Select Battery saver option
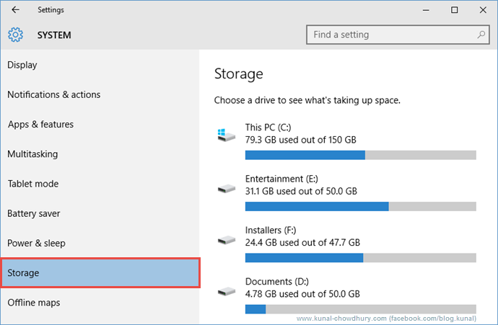This screenshot has width=498, height=325. pos(34,213)
